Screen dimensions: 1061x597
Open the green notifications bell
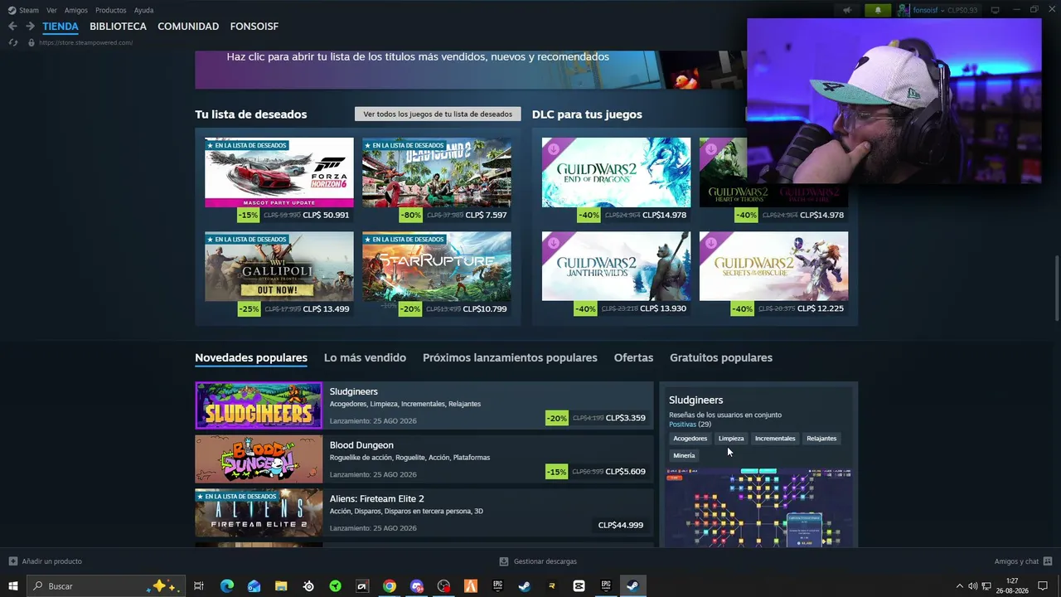pyautogui.click(x=878, y=10)
